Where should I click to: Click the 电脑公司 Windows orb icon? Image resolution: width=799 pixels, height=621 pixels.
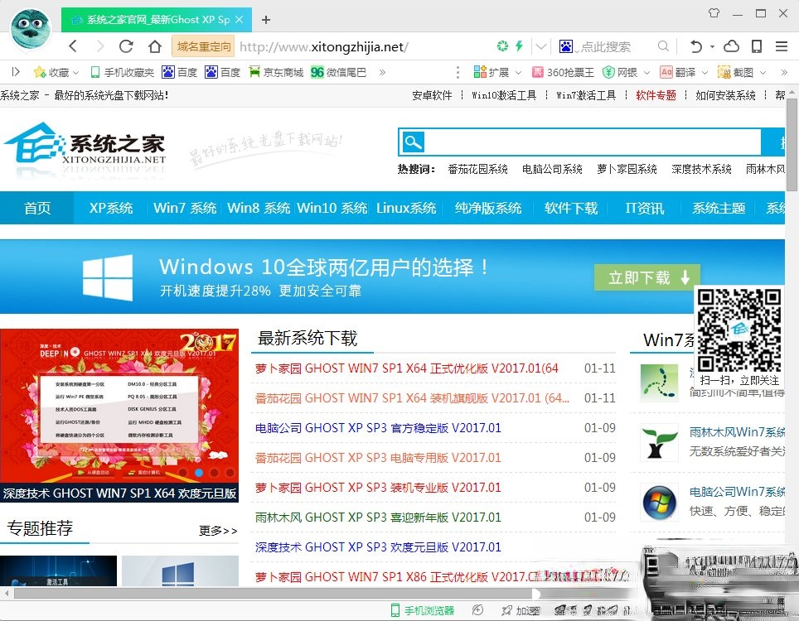tap(660, 502)
